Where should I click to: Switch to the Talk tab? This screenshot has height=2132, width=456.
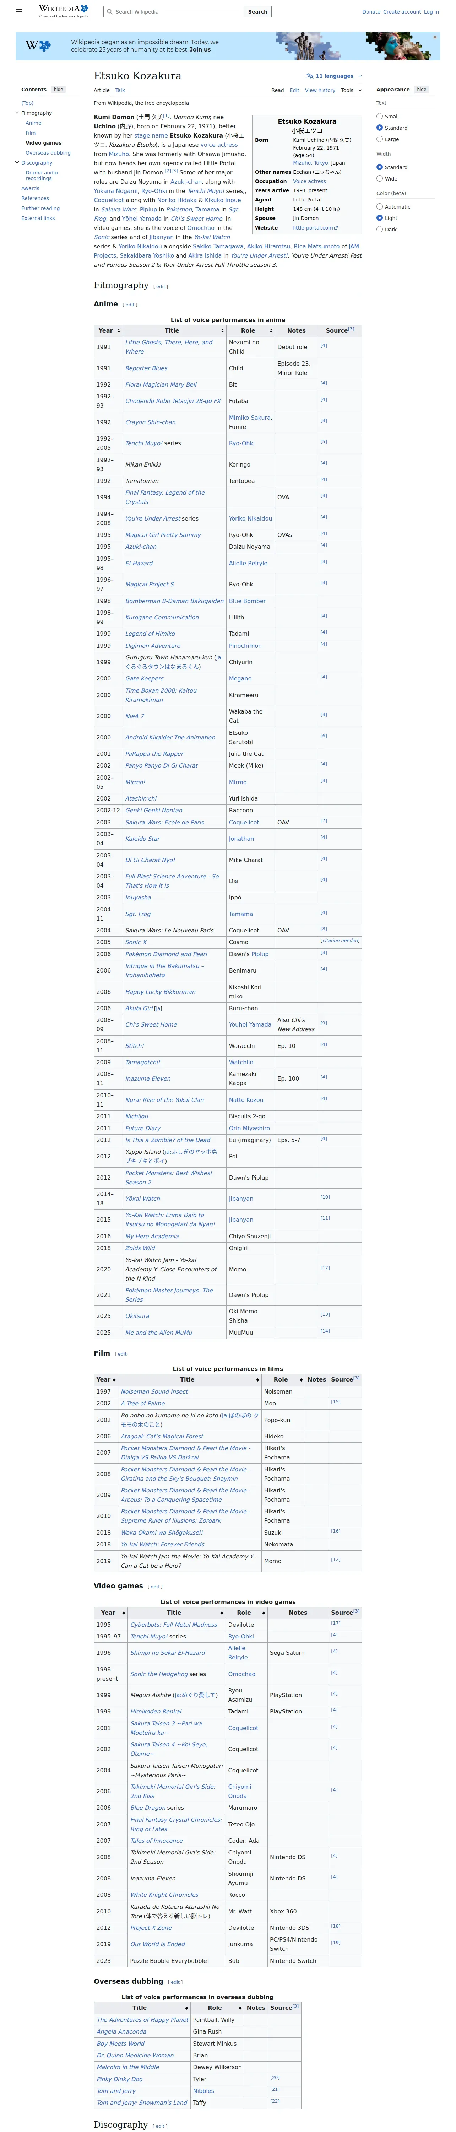click(x=120, y=90)
